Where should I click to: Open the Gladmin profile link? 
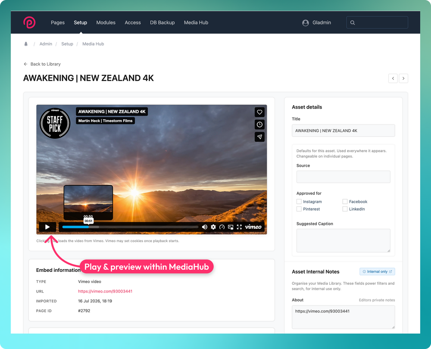coord(322,22)
